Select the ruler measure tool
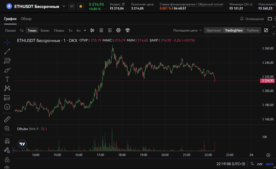Viewport: 276px width, 169px height. (x=7, y=119)
